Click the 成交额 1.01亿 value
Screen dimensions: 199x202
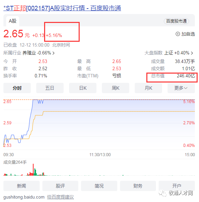click(188, 69)
